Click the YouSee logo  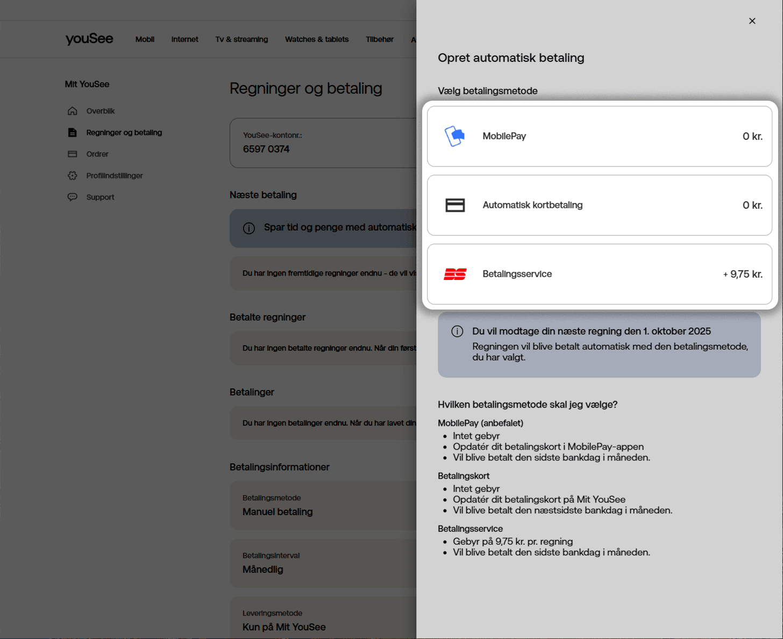click(89, 39)
